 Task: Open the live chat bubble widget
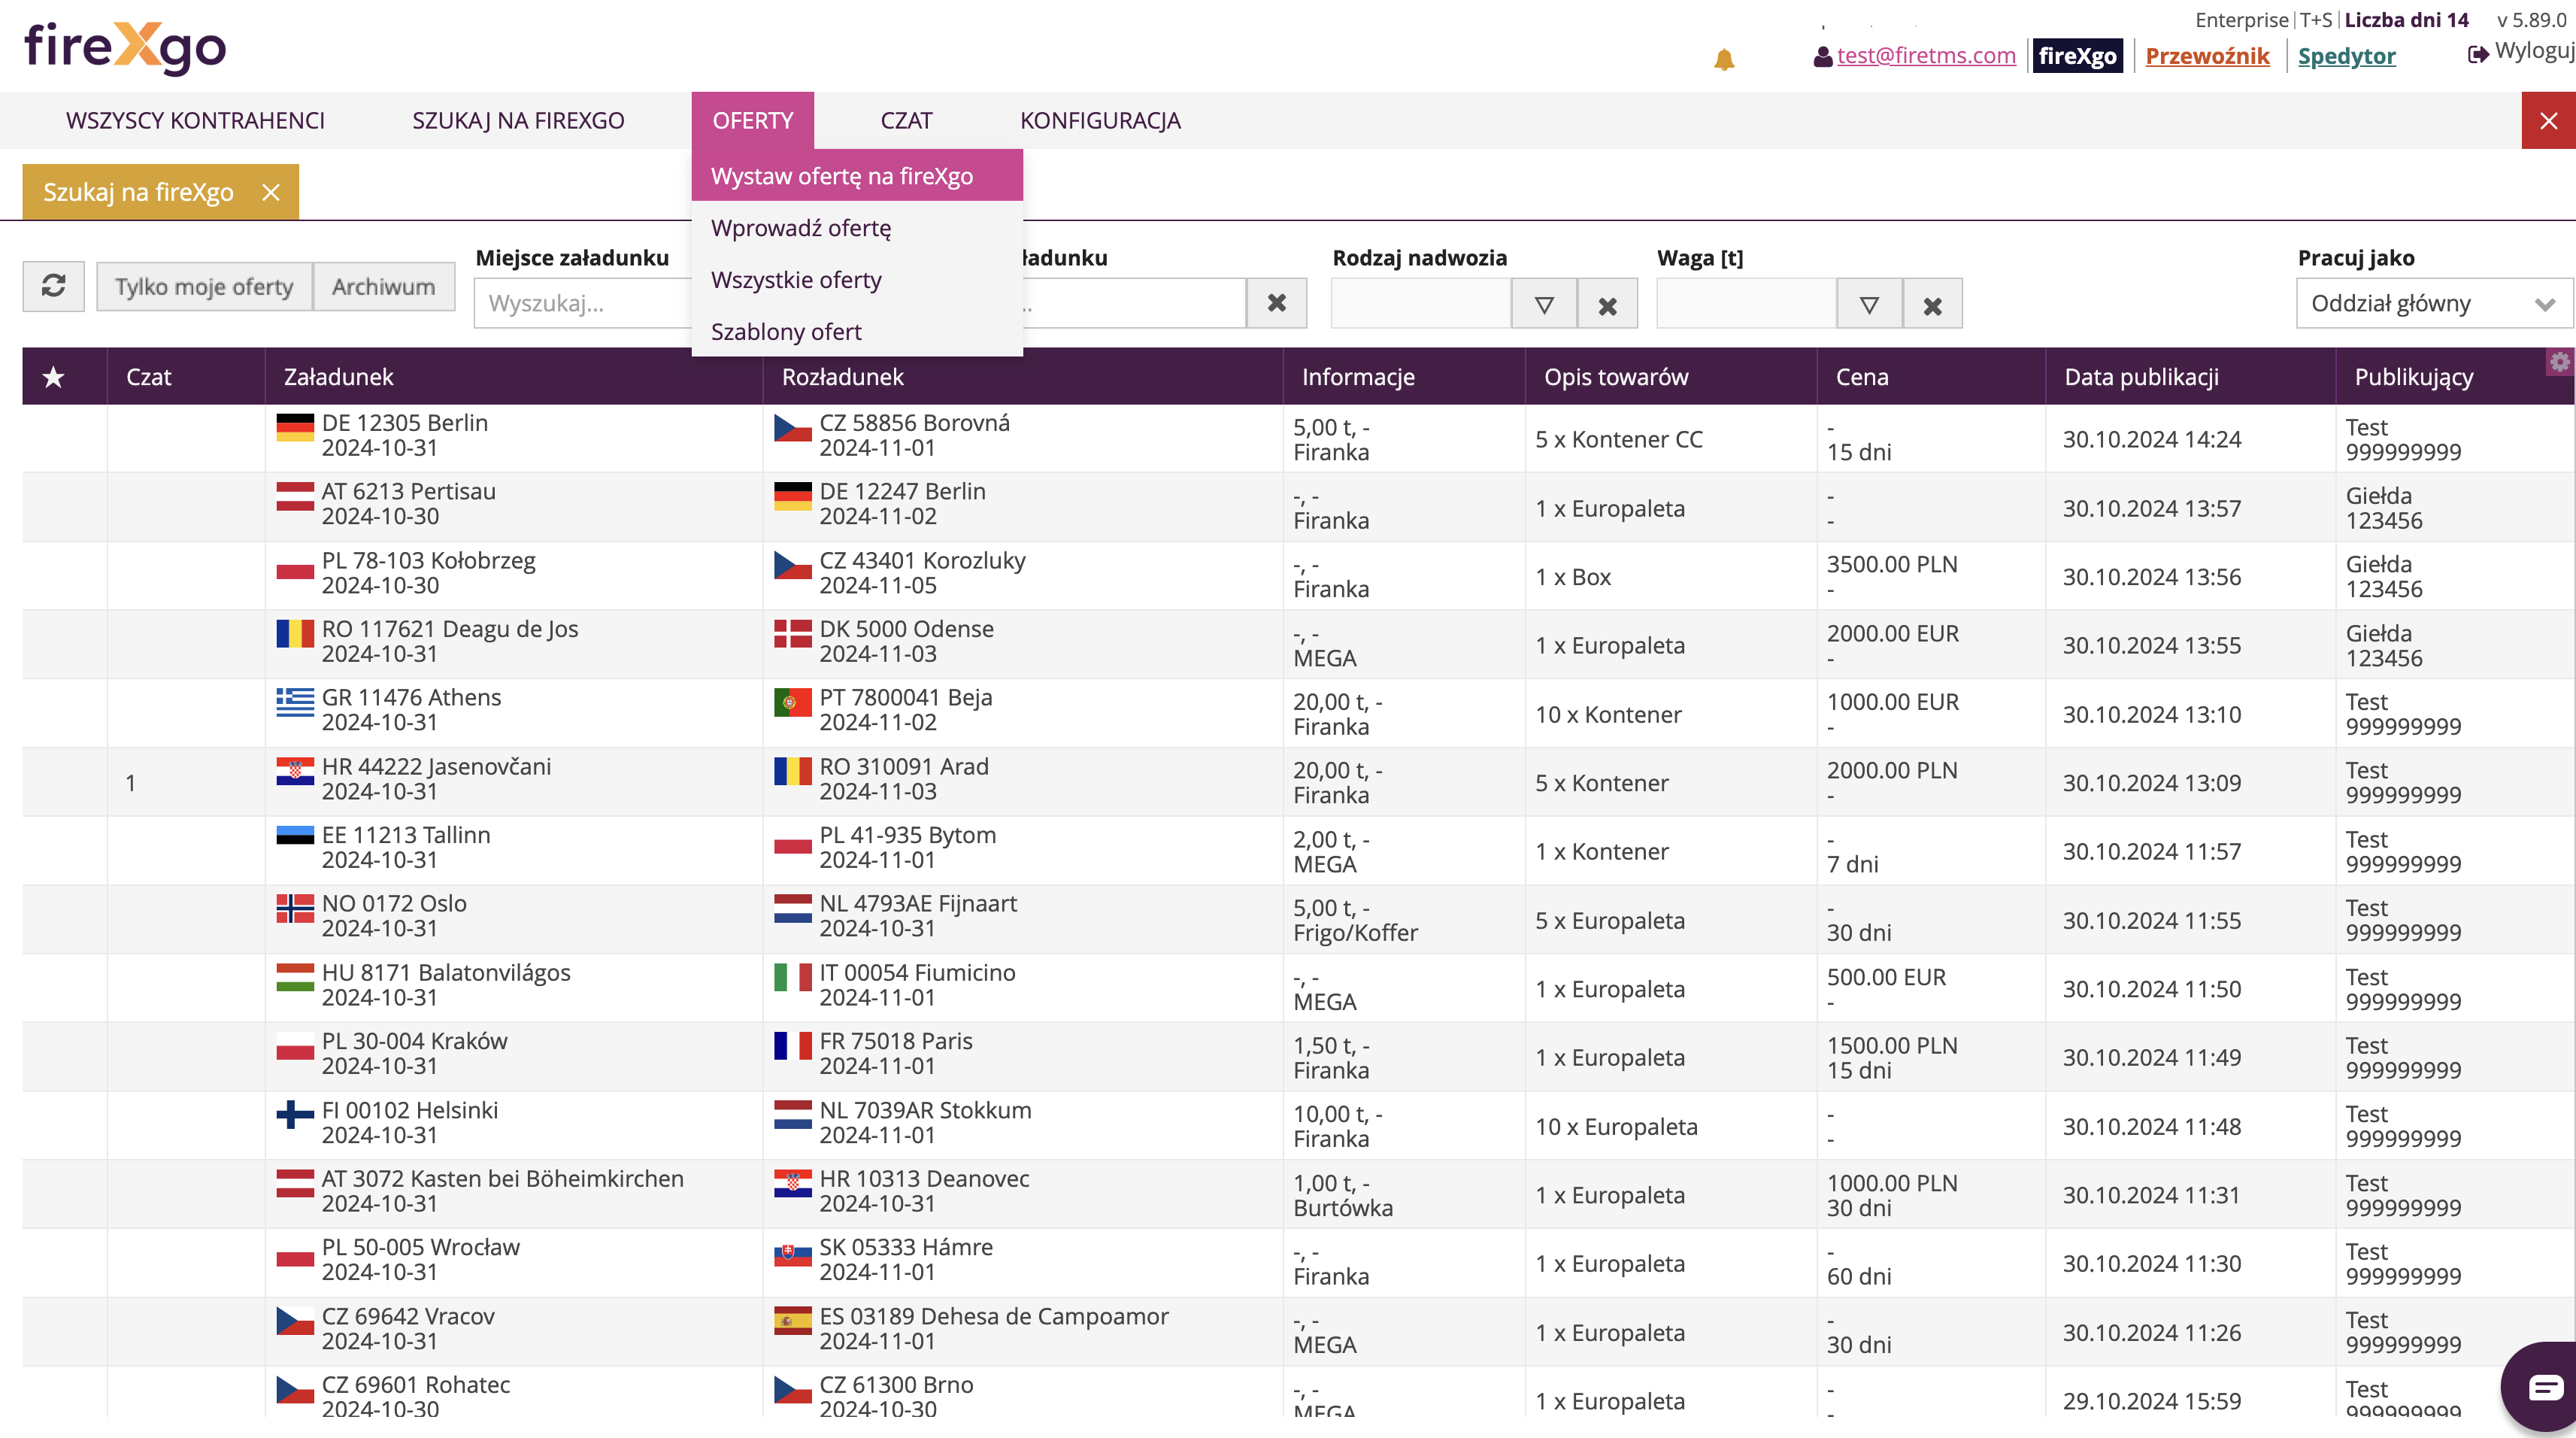coord(2545,1387)
